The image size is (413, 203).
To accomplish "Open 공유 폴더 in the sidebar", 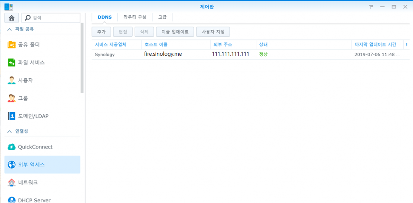I will pyautogui.click(x=42, y=45).
